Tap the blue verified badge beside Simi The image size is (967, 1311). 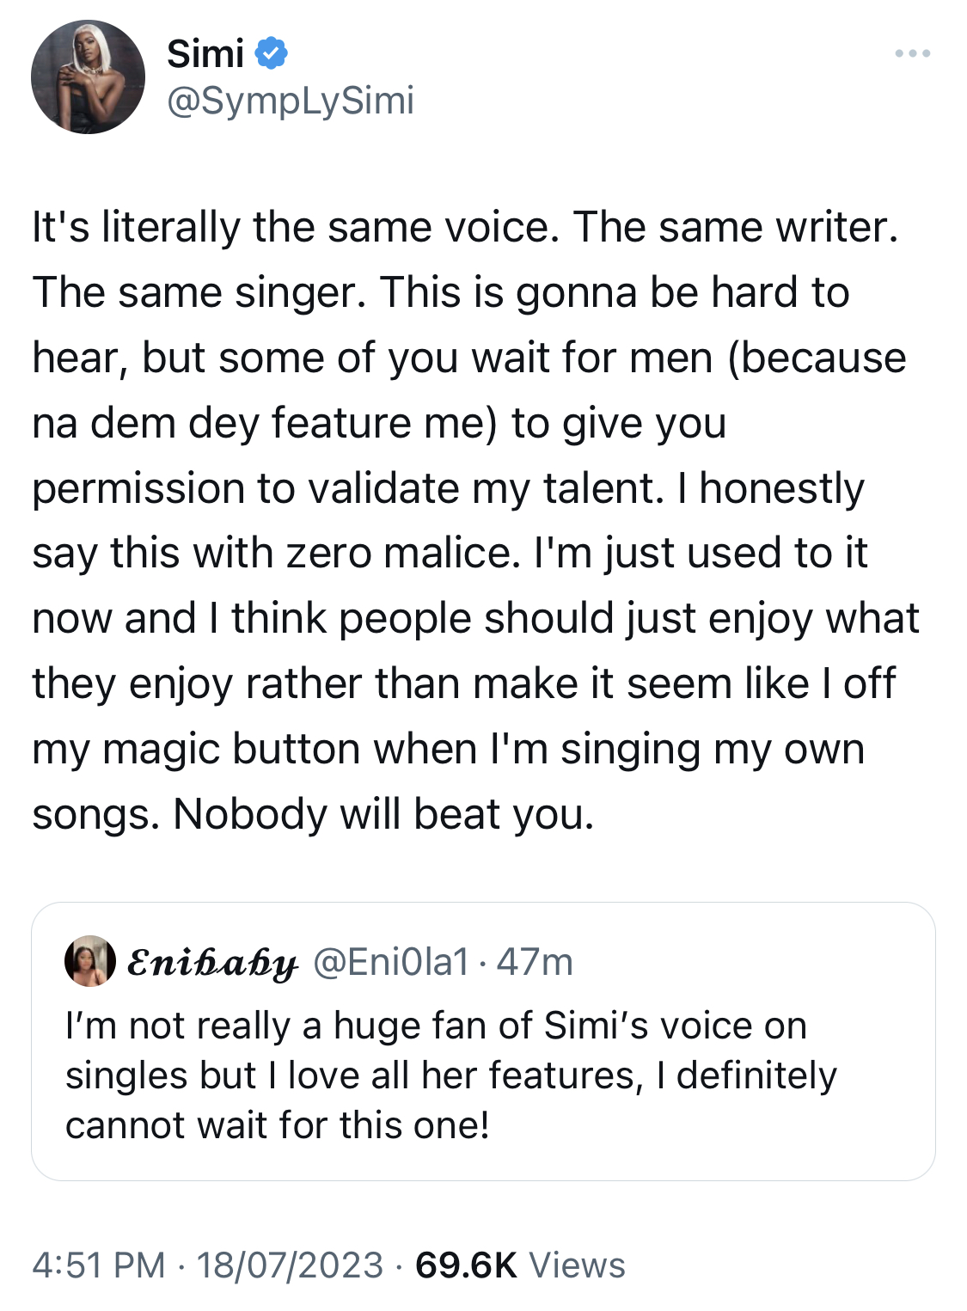coord(272,54)
